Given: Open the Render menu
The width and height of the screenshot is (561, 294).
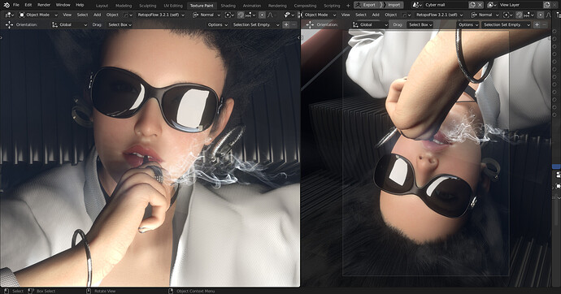Looking at the screenshot, I should coord(44,5).
